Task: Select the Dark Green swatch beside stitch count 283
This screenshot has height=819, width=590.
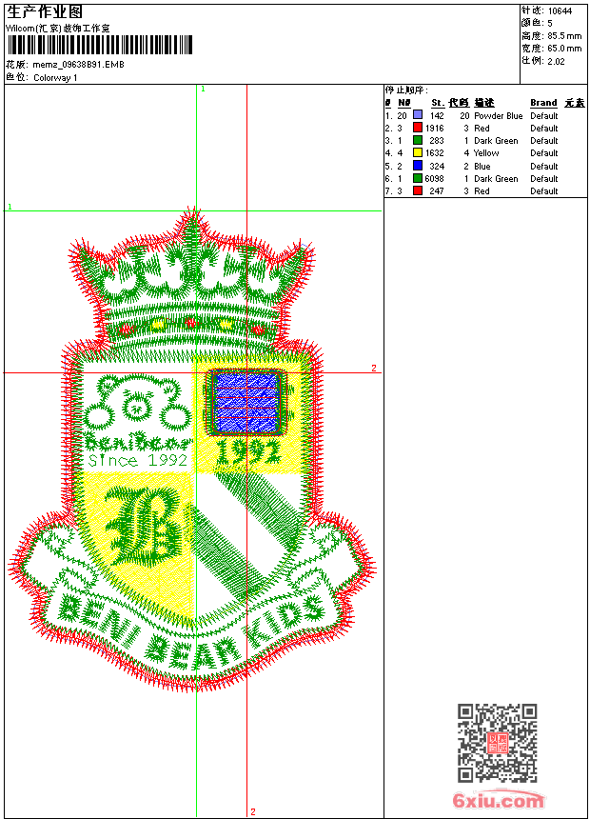Action: tap(418, 140)
